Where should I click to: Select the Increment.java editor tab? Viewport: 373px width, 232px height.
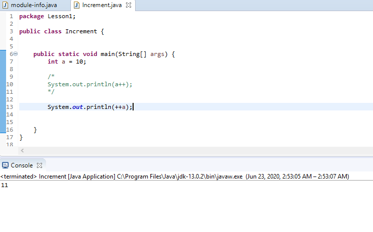coord(102,5)
